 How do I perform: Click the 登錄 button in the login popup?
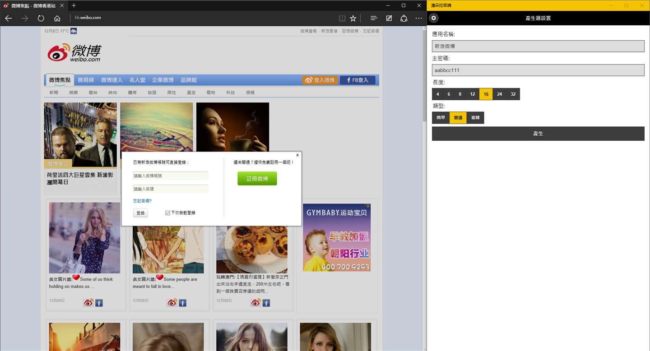[x=140, y=213]
